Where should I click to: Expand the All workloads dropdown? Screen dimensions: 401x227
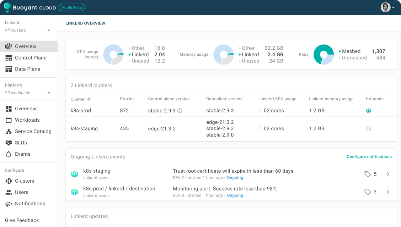[28, 93]
